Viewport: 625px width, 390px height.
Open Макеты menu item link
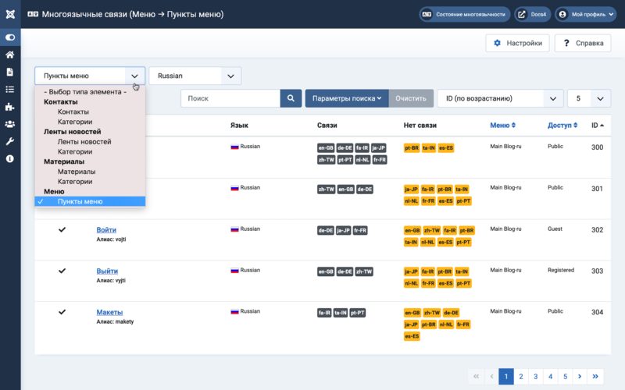(x=109, y=313)
